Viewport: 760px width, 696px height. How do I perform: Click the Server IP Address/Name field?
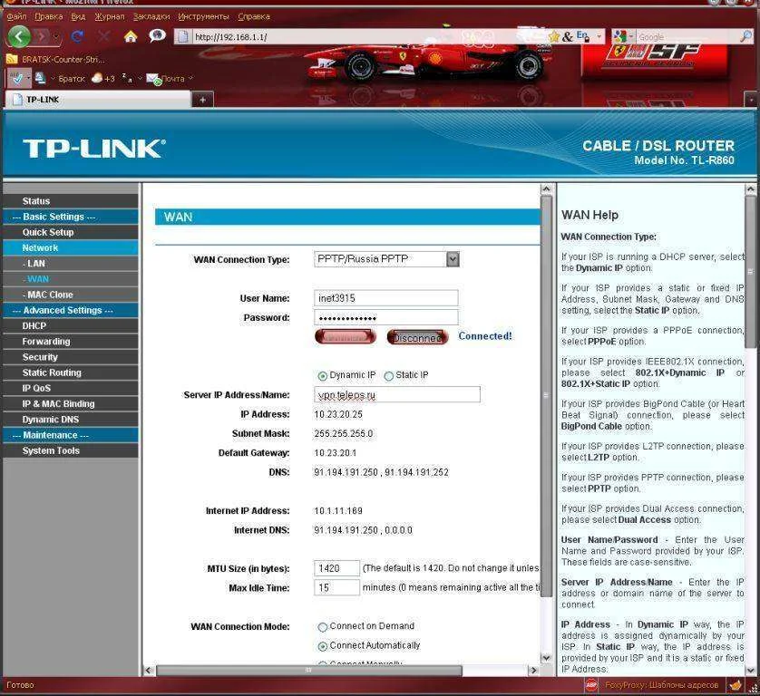[x=397, y=394]
